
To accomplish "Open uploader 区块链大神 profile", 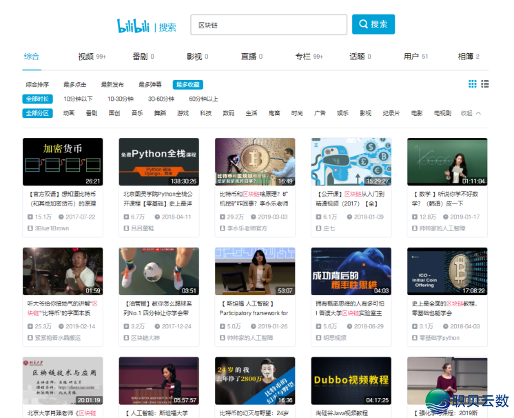I will pyautogui.click(x=145, y=338).
